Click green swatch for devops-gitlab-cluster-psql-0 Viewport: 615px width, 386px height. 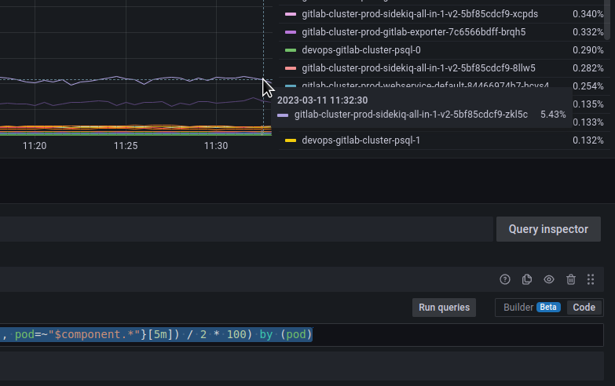tap(291, 50)
